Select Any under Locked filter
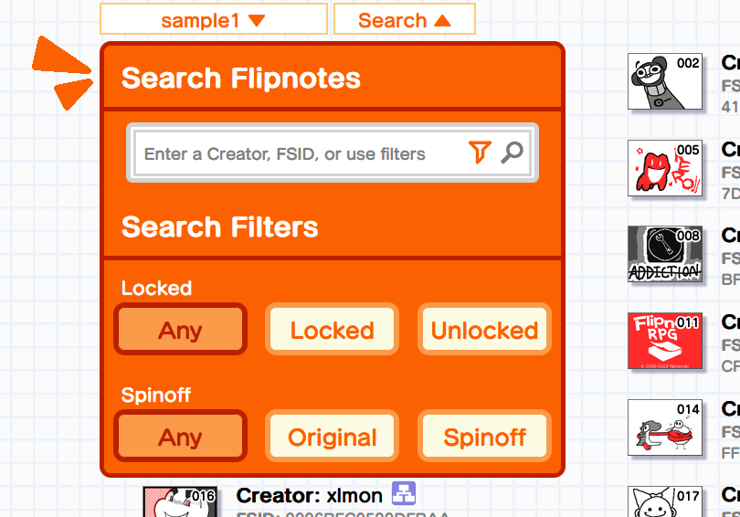740x517 pixels. click(180, 329)
